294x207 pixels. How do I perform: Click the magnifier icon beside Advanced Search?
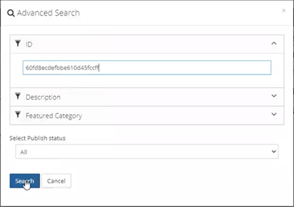[11, 13]
